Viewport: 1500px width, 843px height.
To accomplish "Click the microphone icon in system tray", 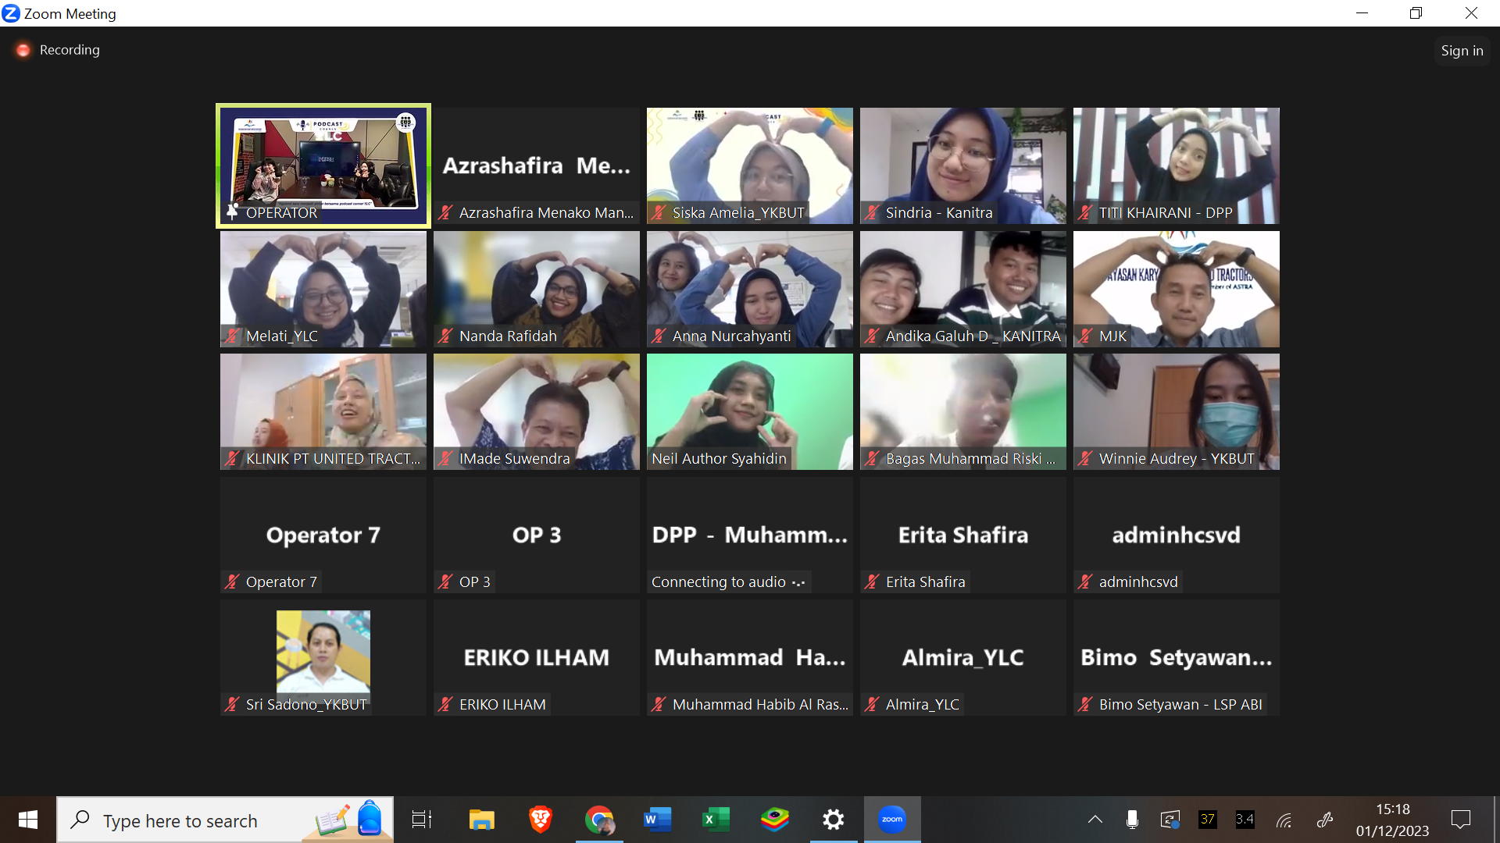I will [1132, 820].
